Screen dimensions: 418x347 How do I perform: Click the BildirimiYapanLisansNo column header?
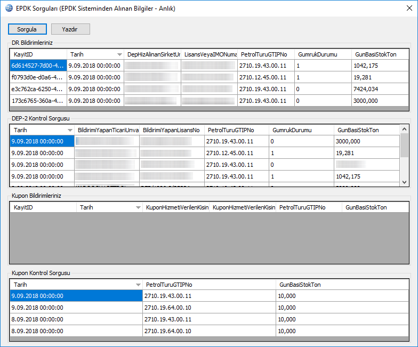click(172, 130)
